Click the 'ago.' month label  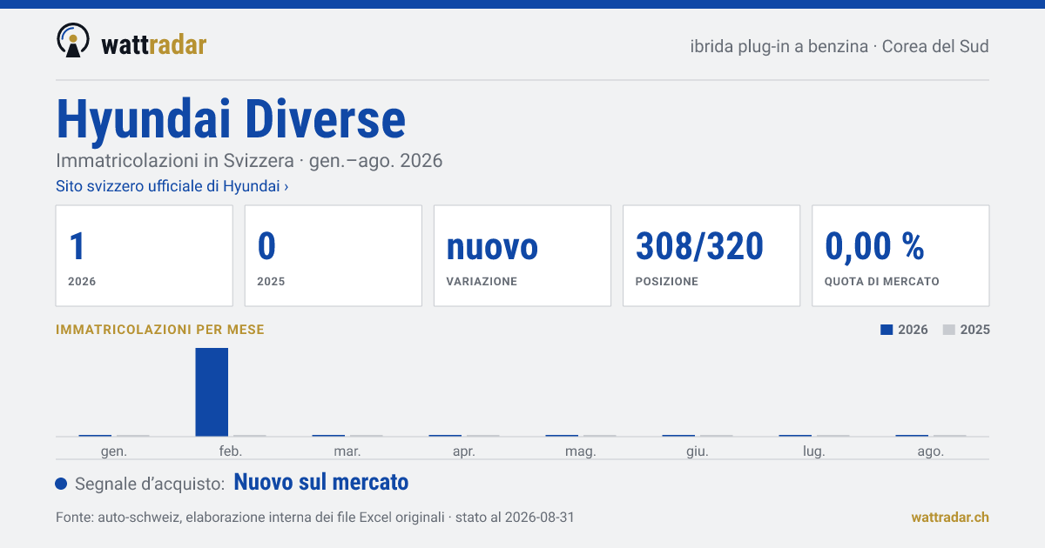(931, 451)
